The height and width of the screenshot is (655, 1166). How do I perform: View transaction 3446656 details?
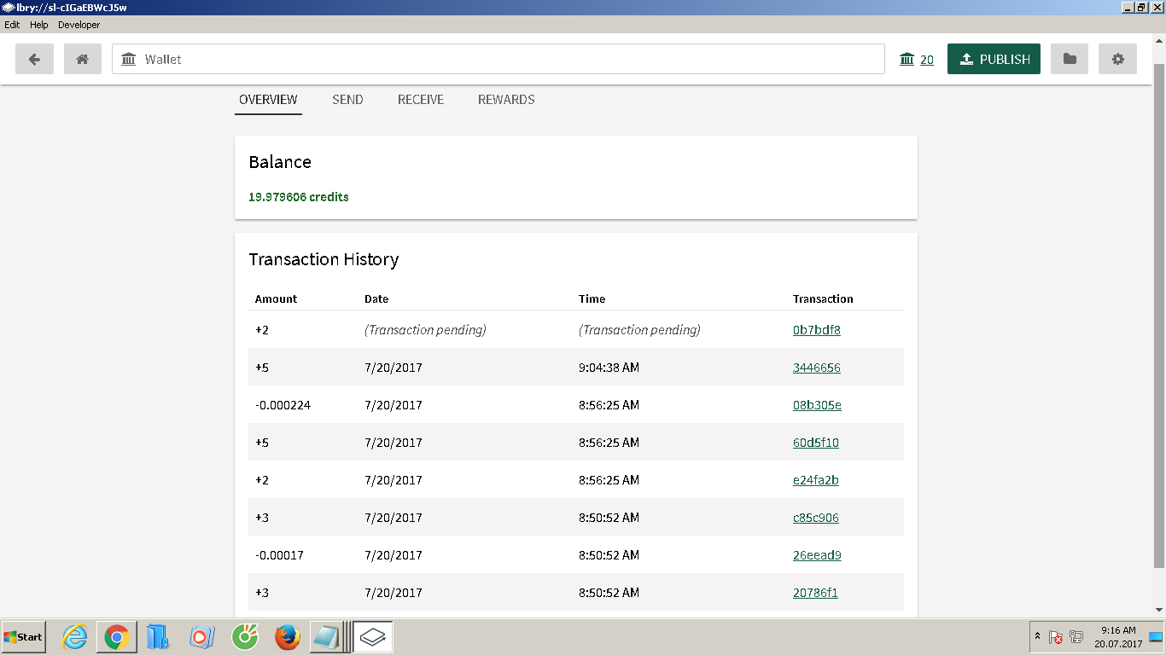coord(816,368)
